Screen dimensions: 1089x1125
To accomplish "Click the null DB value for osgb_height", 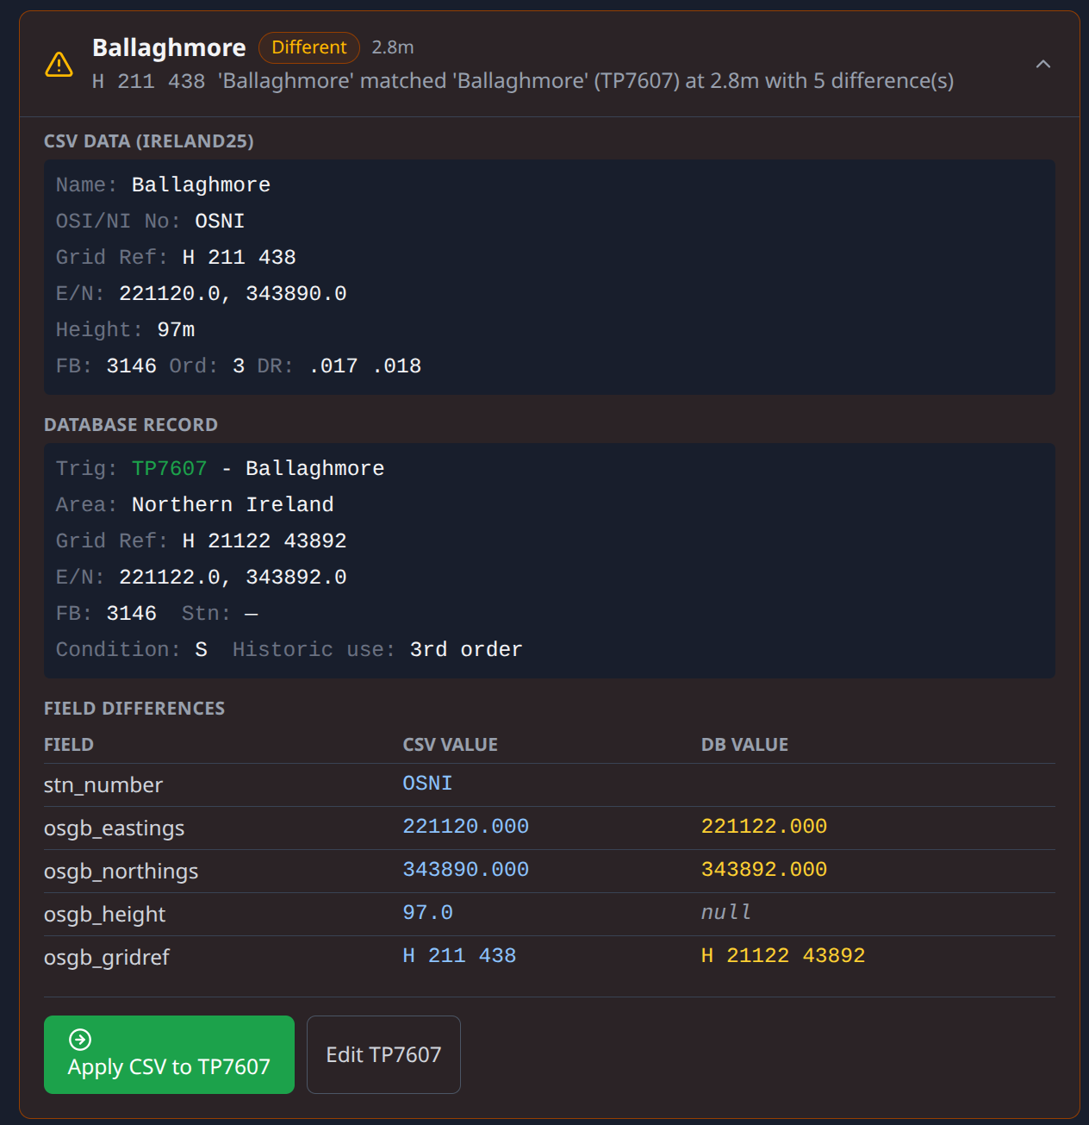I will tap(725, 912).
